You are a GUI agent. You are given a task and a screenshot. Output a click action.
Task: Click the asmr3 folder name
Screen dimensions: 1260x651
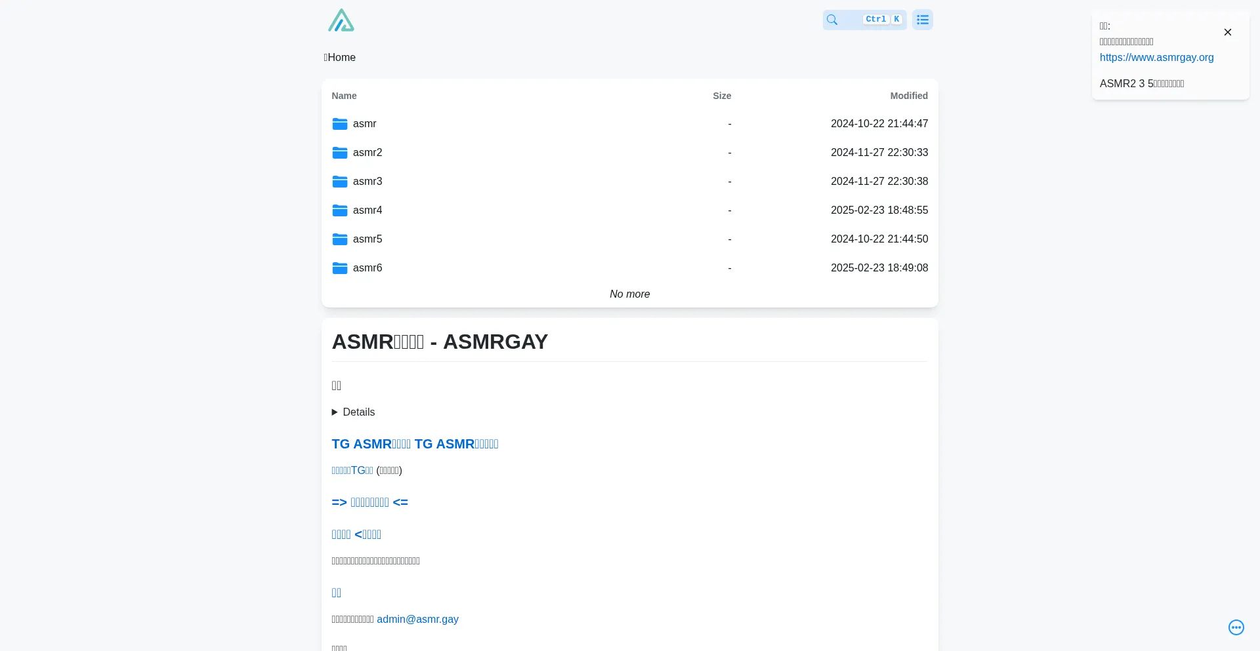(367, 182)
